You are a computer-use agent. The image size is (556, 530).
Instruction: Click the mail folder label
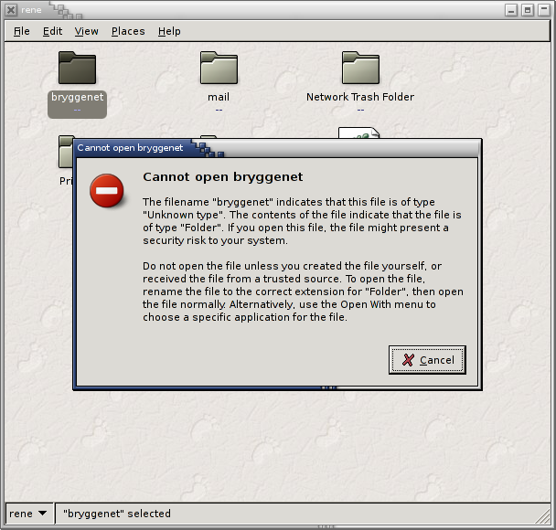pyautogui.click(x=219, y=97)
